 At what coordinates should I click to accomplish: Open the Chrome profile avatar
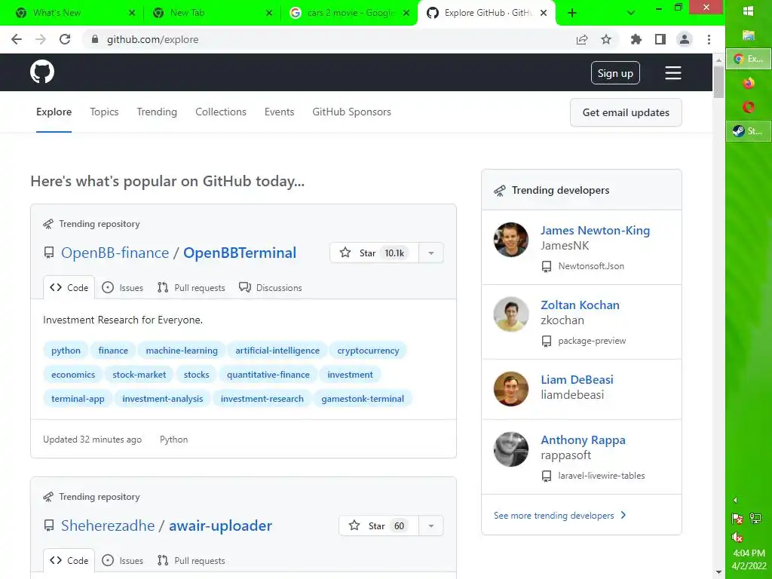685,39
